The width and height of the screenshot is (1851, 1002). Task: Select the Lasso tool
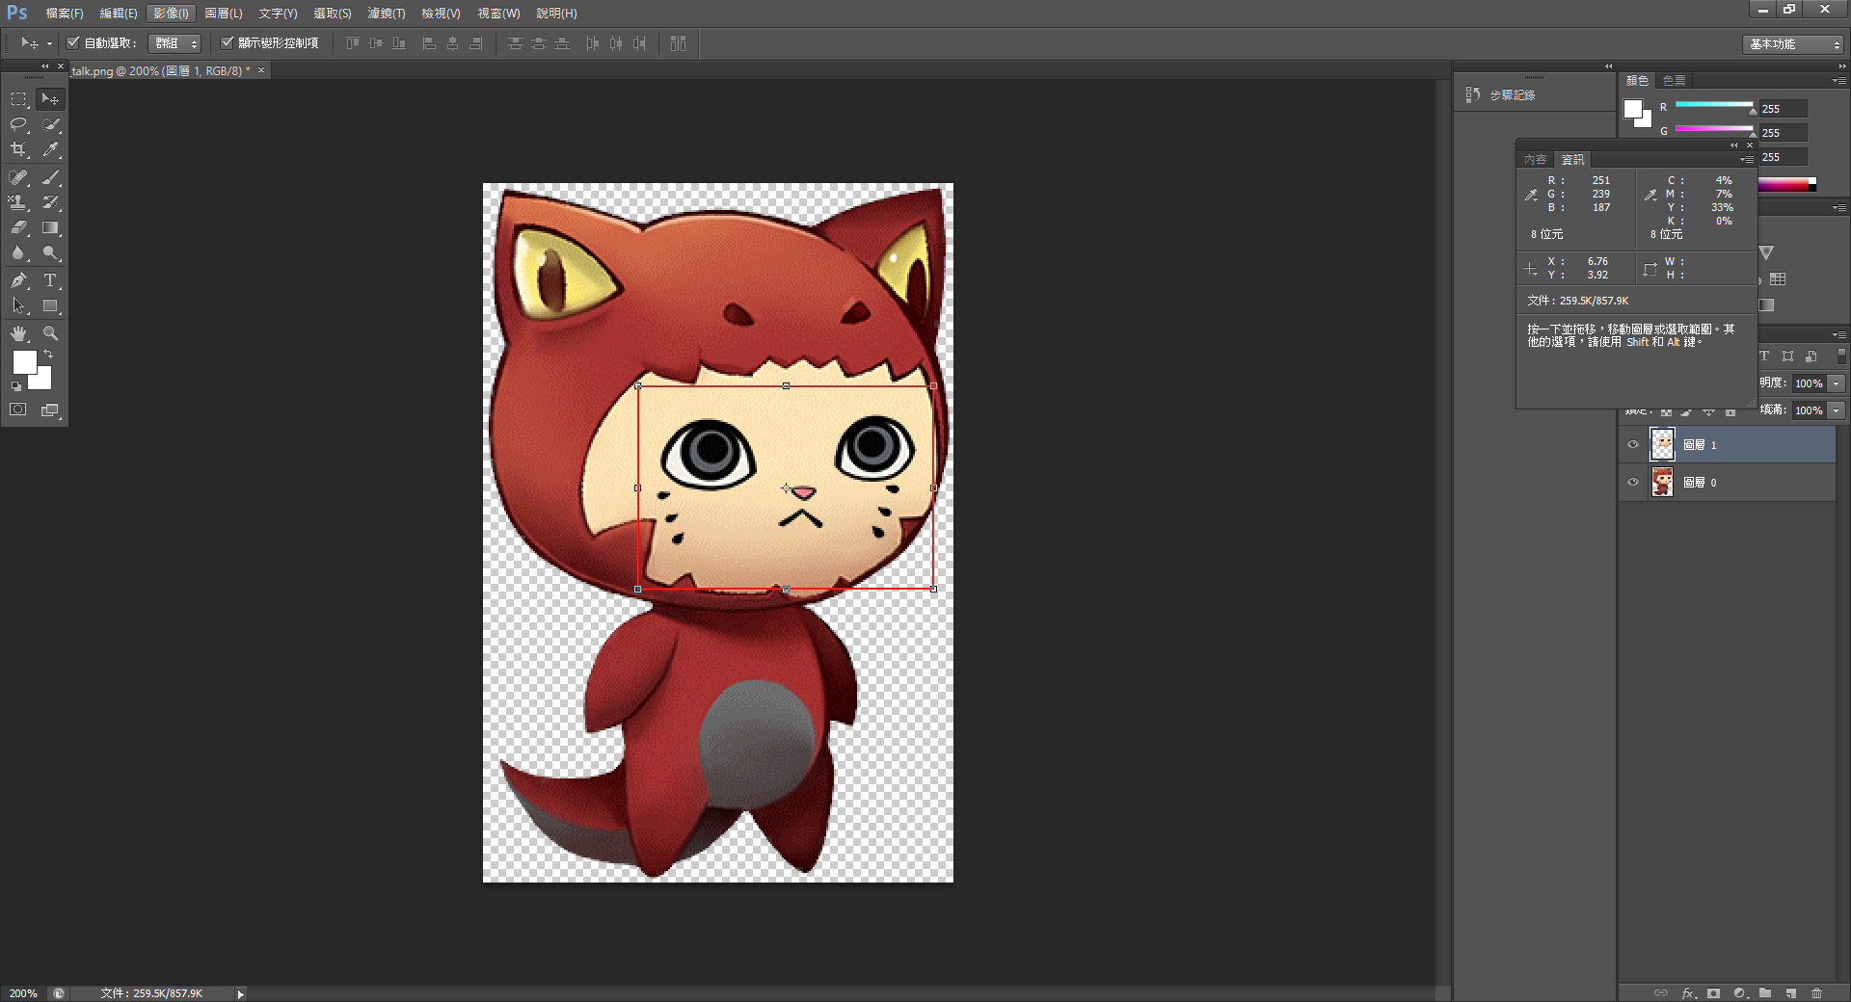[18, 124]
